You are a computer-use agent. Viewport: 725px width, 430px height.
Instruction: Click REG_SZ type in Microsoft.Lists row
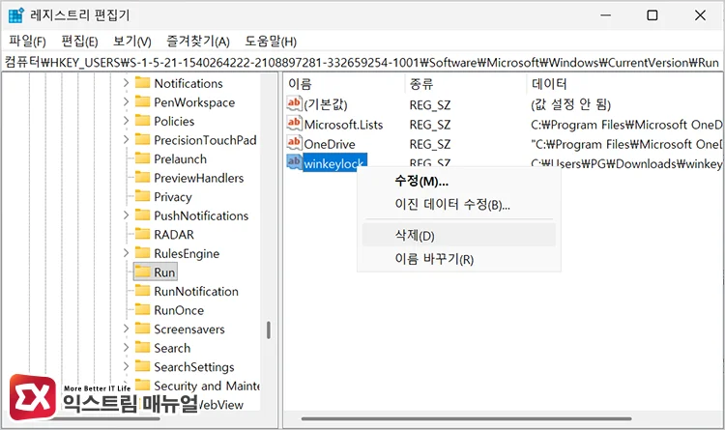[430, 125]
